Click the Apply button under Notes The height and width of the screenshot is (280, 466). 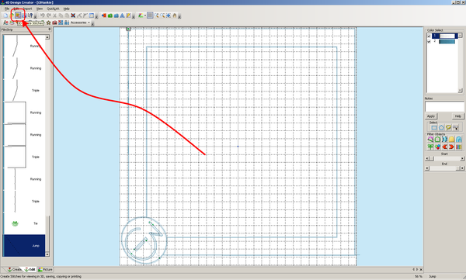(431, 116)
